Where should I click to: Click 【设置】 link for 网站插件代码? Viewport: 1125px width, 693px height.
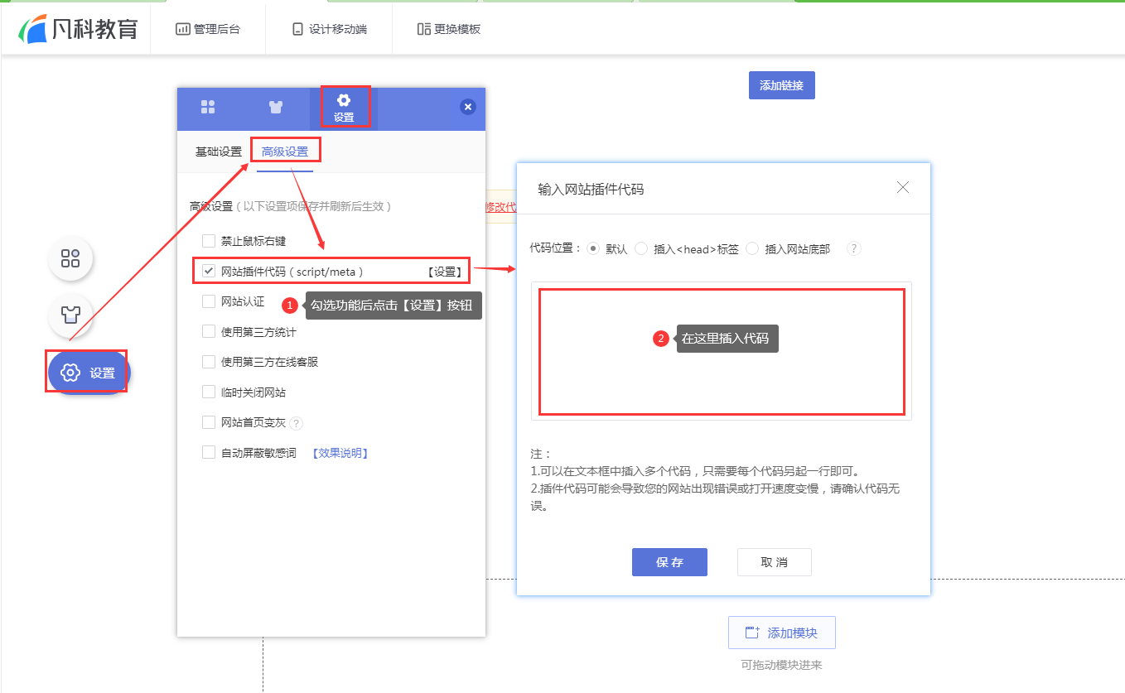coord(446,272)
